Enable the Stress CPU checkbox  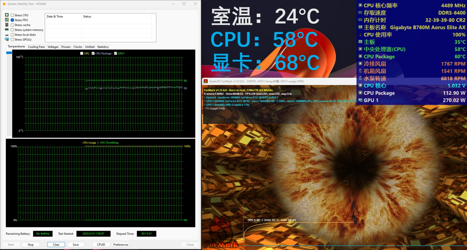click(x=12, y=15)
